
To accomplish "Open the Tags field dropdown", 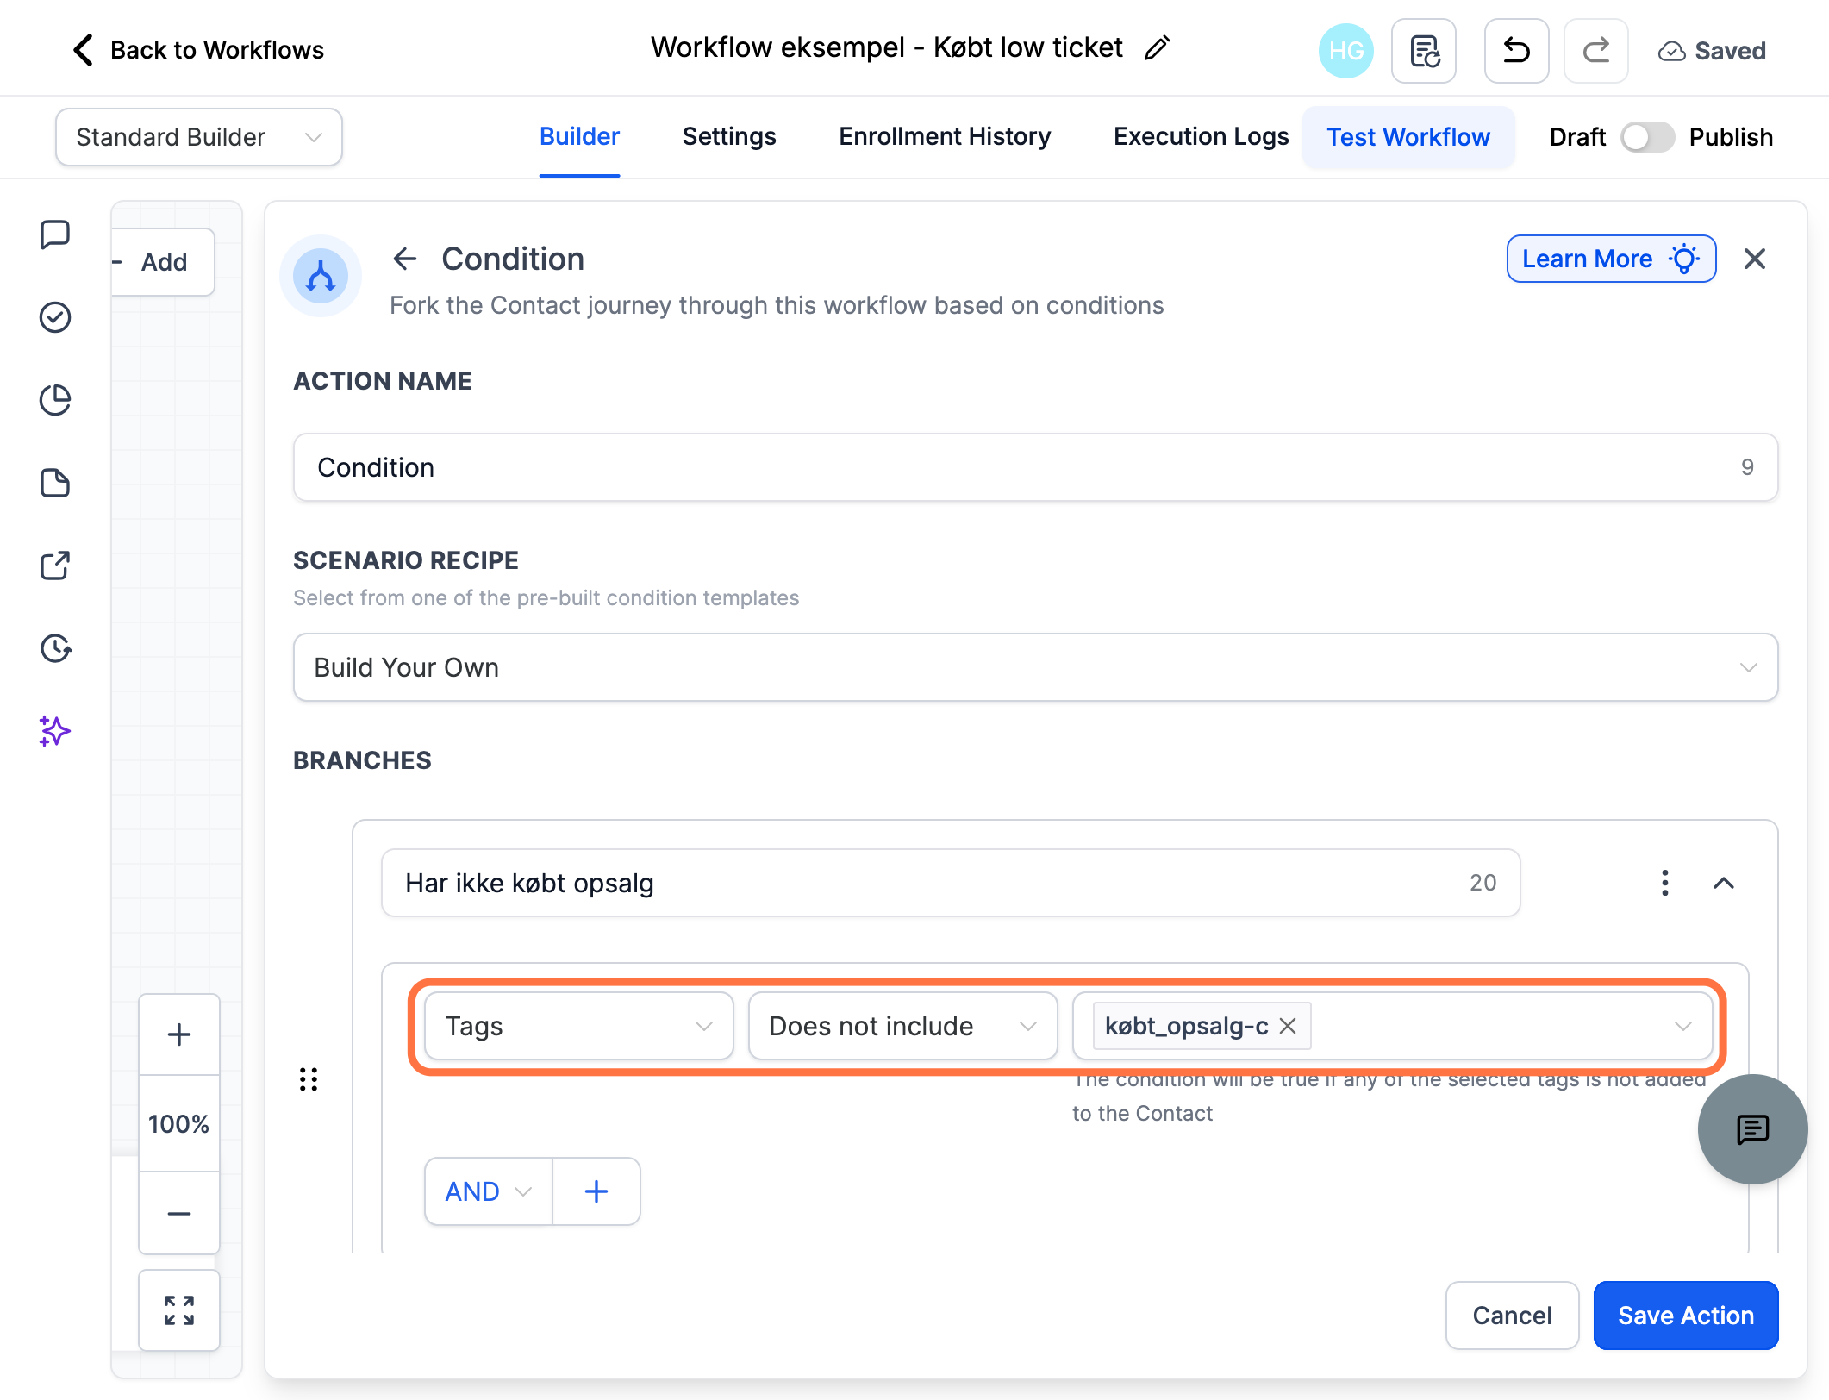I will [x=579, y=1026].
